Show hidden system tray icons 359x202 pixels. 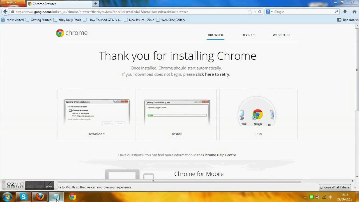pyautogui.click(x=305, y=197)
